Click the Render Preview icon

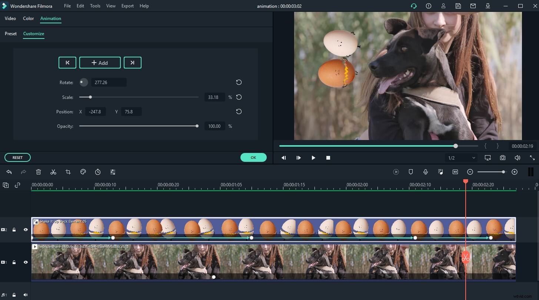pyautogui.click(x=396, y=171)
